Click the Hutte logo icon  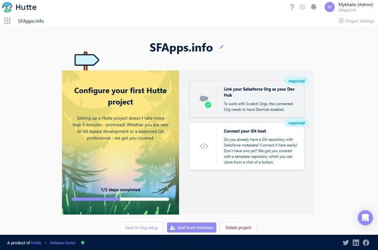(x=7, y=7)
